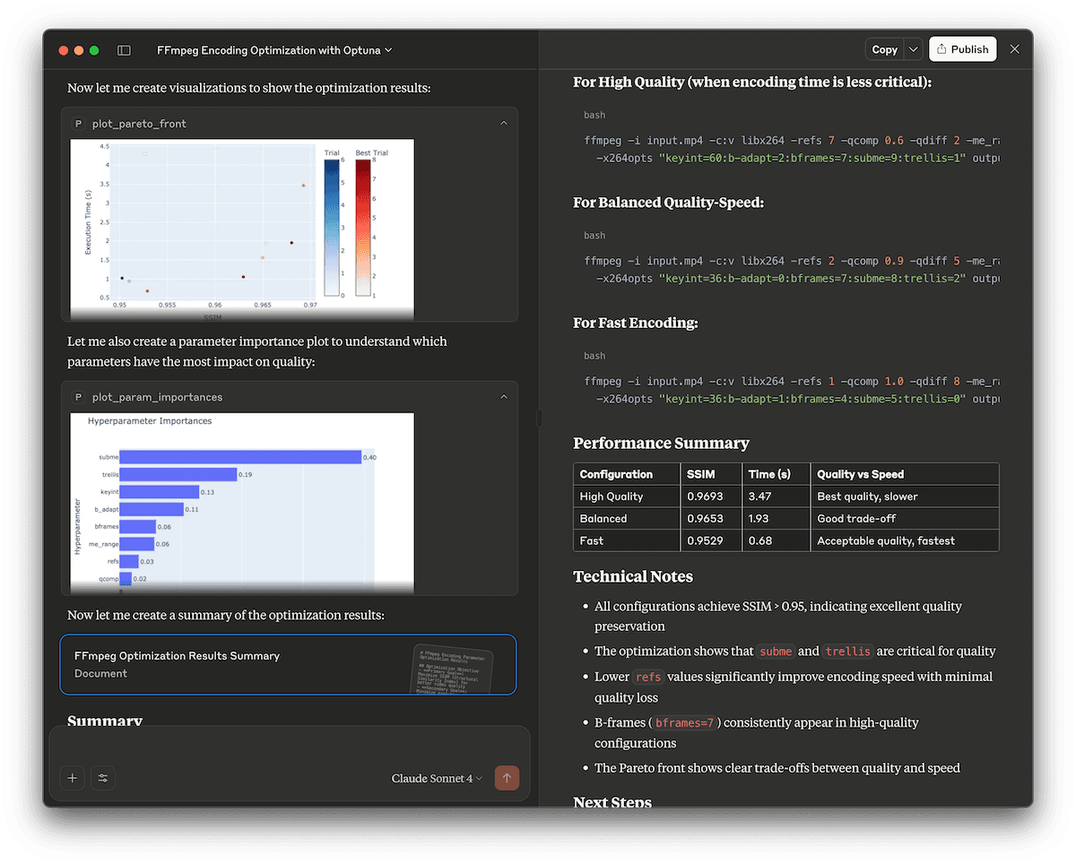The image size is (1076, 864).
Task: Click the plot_param_importances label
Action: [157, 396]
